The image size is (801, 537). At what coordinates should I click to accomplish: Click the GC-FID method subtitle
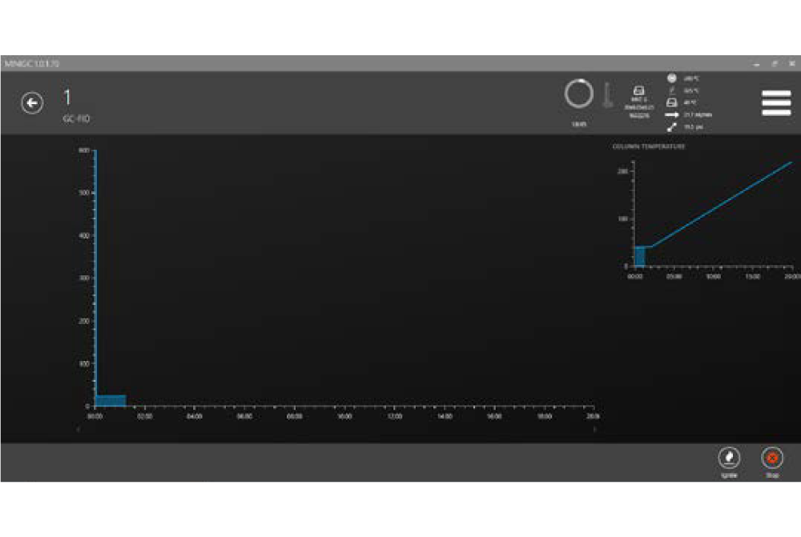point(76,118)
